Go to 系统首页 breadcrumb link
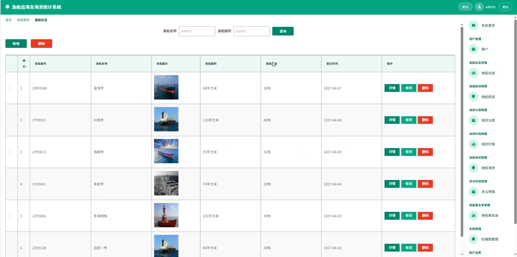 click(x=23, y=20)
